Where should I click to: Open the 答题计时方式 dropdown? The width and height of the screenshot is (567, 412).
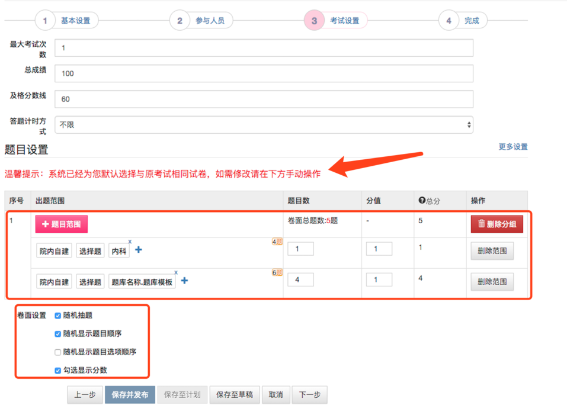[x=264, y=125]
